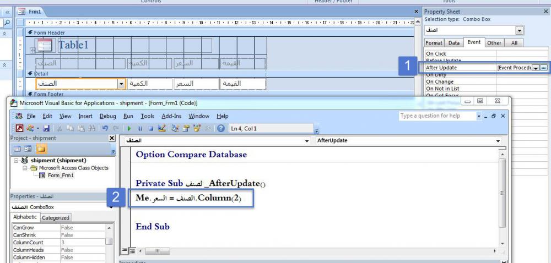Image resolution: width=551 pixels, height=263 pixels.
Task: Click the View Microsoft Access toolbar icon
Action: (20, 128)
